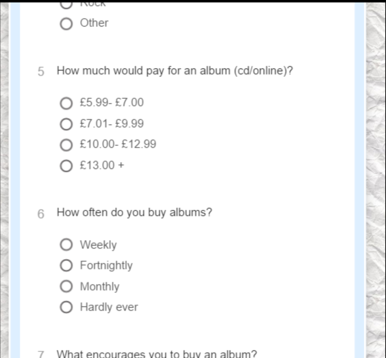Select the £13.00 + radio button
386x358 pixels.
[x=66, y=166]
